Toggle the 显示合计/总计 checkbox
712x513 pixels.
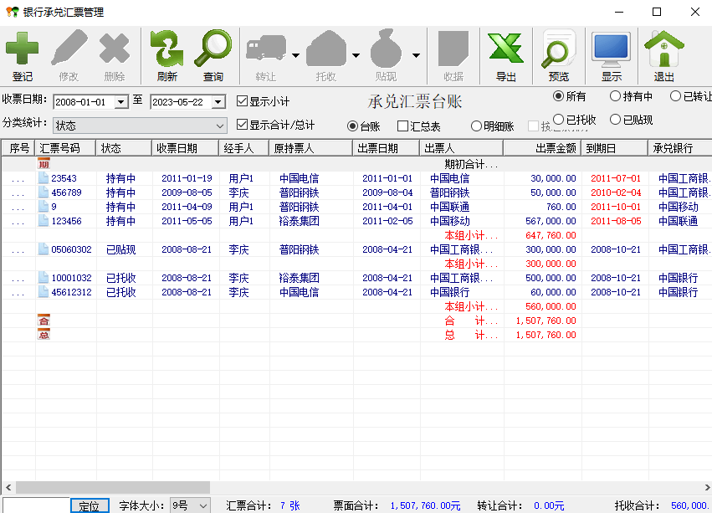coord(242,124)
